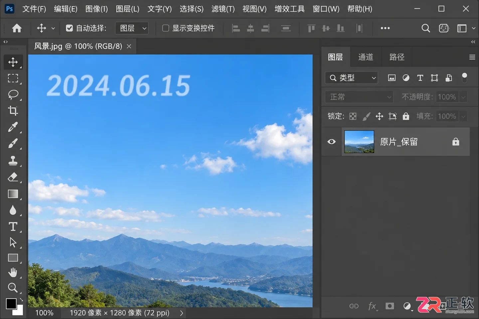This screenshot has height=319, width=479.
Task: Open the Layers panel hamburger menu
Action: [x=472, y=57]
